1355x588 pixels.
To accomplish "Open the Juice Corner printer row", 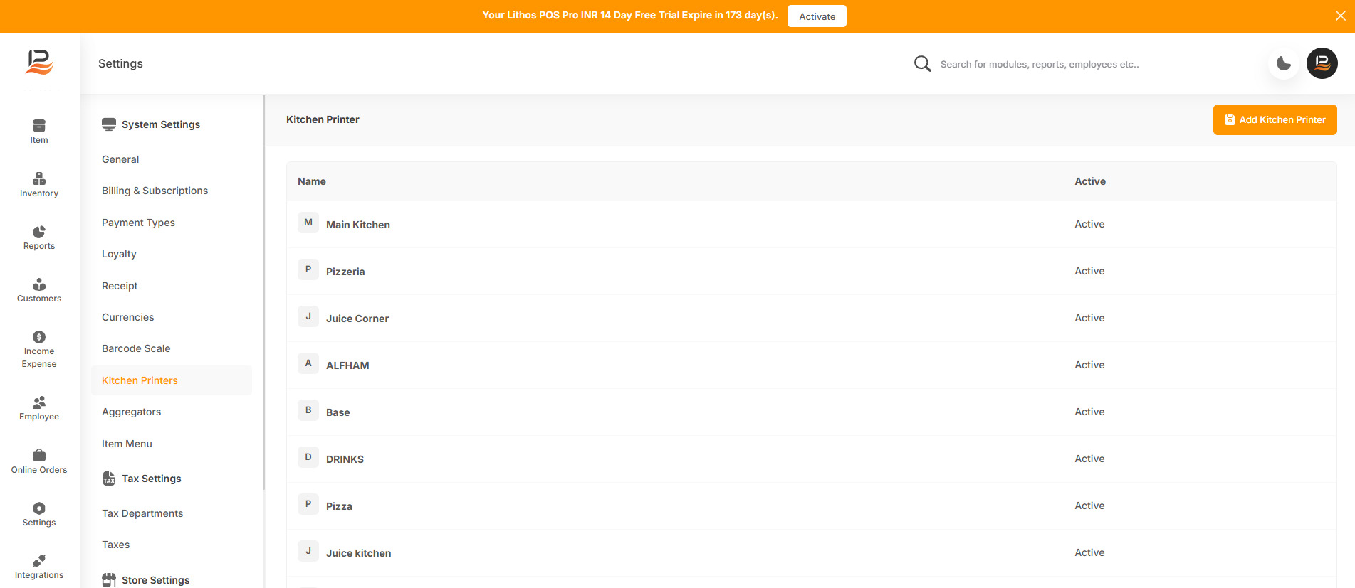I will pos(812,319).
